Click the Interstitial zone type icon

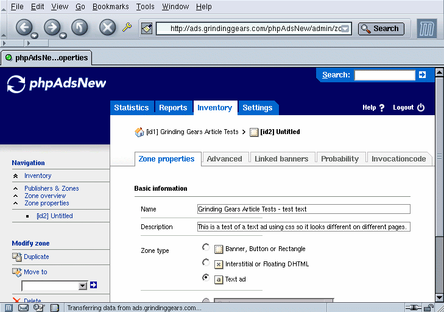click(219, 264)
